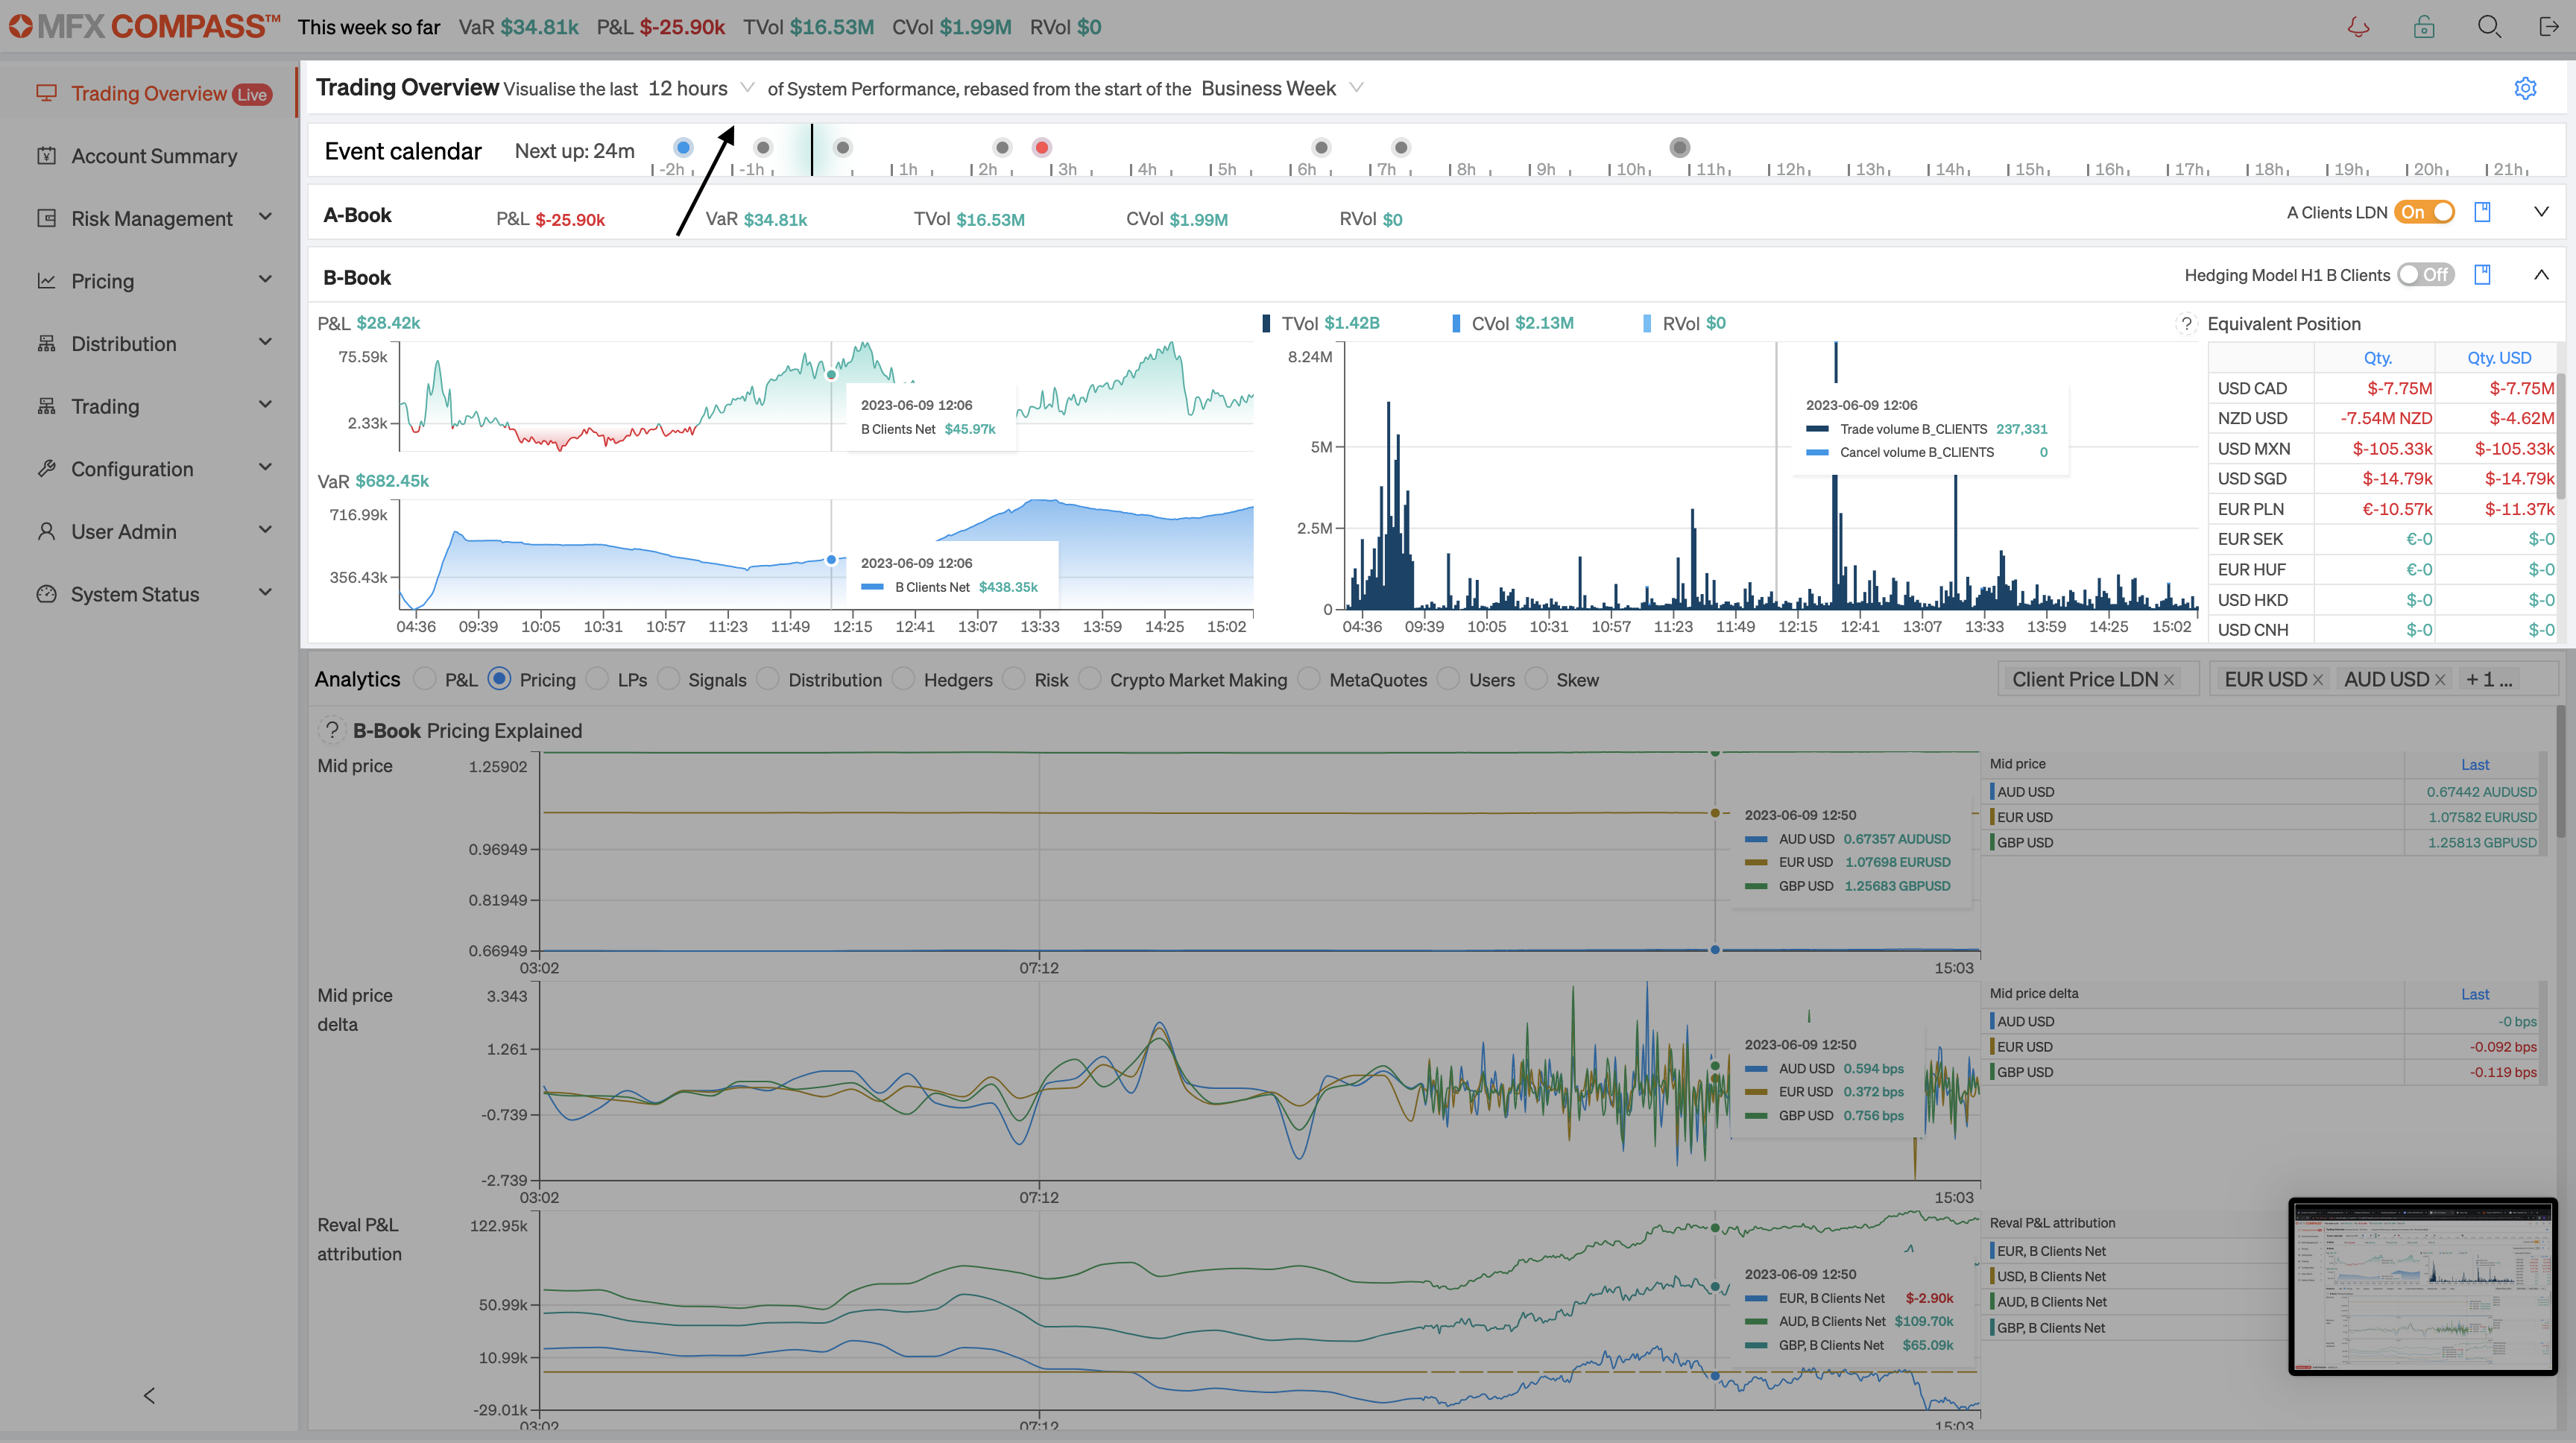
Task: Click the Risk Management sidebar icon
Action: coord(46,218)
